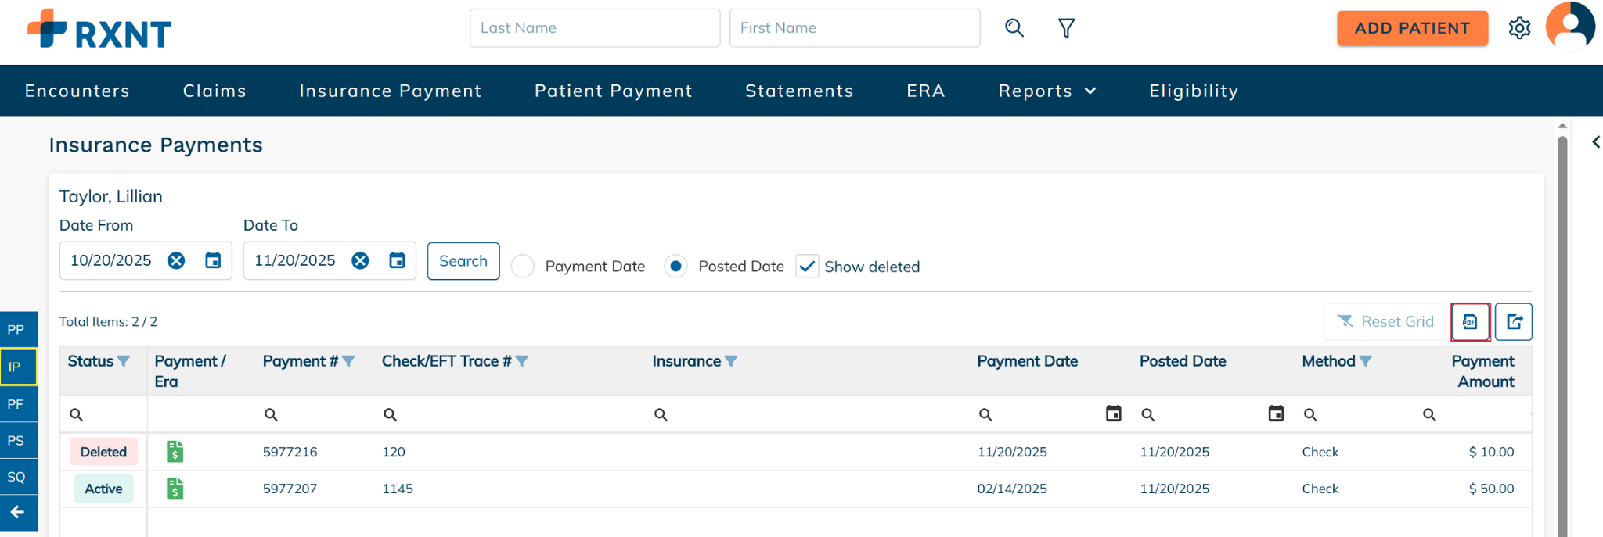Open the patient filter funnel icon
The width and height of the screenshot is (1603, 537).
point(1066,29)
